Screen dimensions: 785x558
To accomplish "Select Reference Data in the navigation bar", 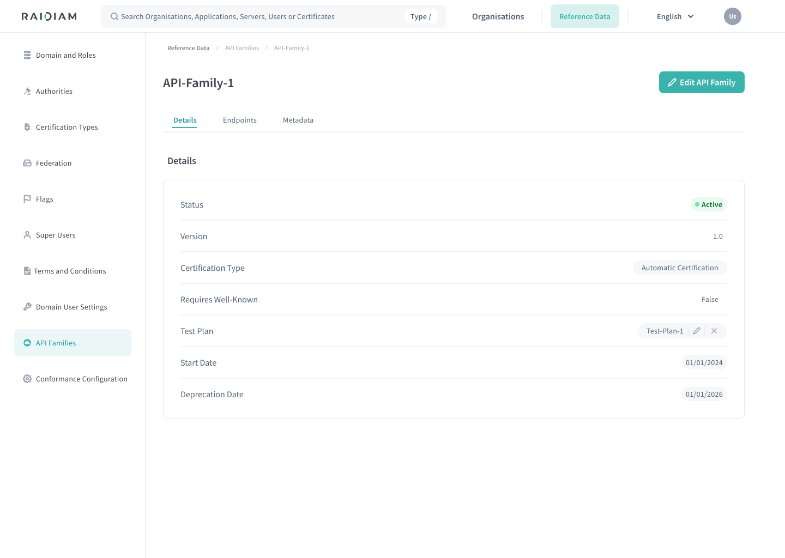I will pos(585,16).
